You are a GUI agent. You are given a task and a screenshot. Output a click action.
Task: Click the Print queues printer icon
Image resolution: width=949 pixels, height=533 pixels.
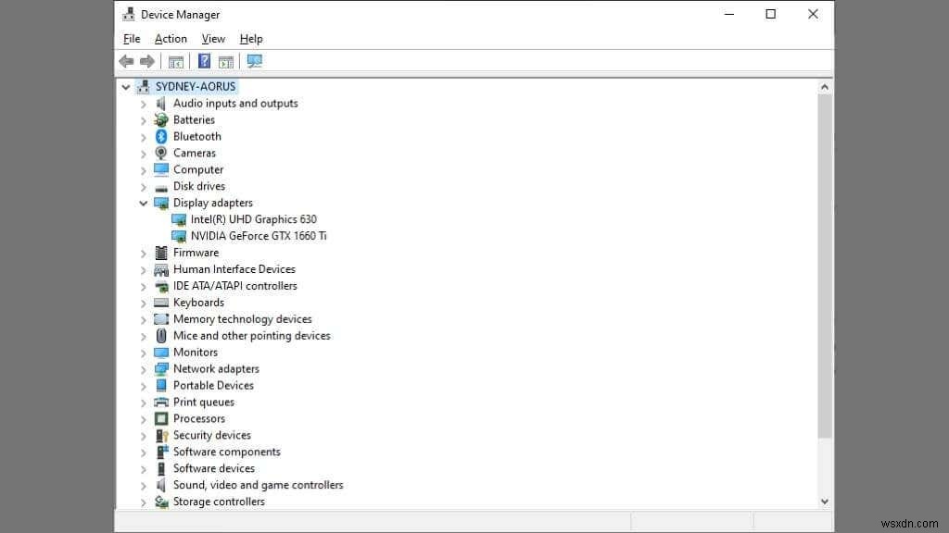(x=161, y=402)
